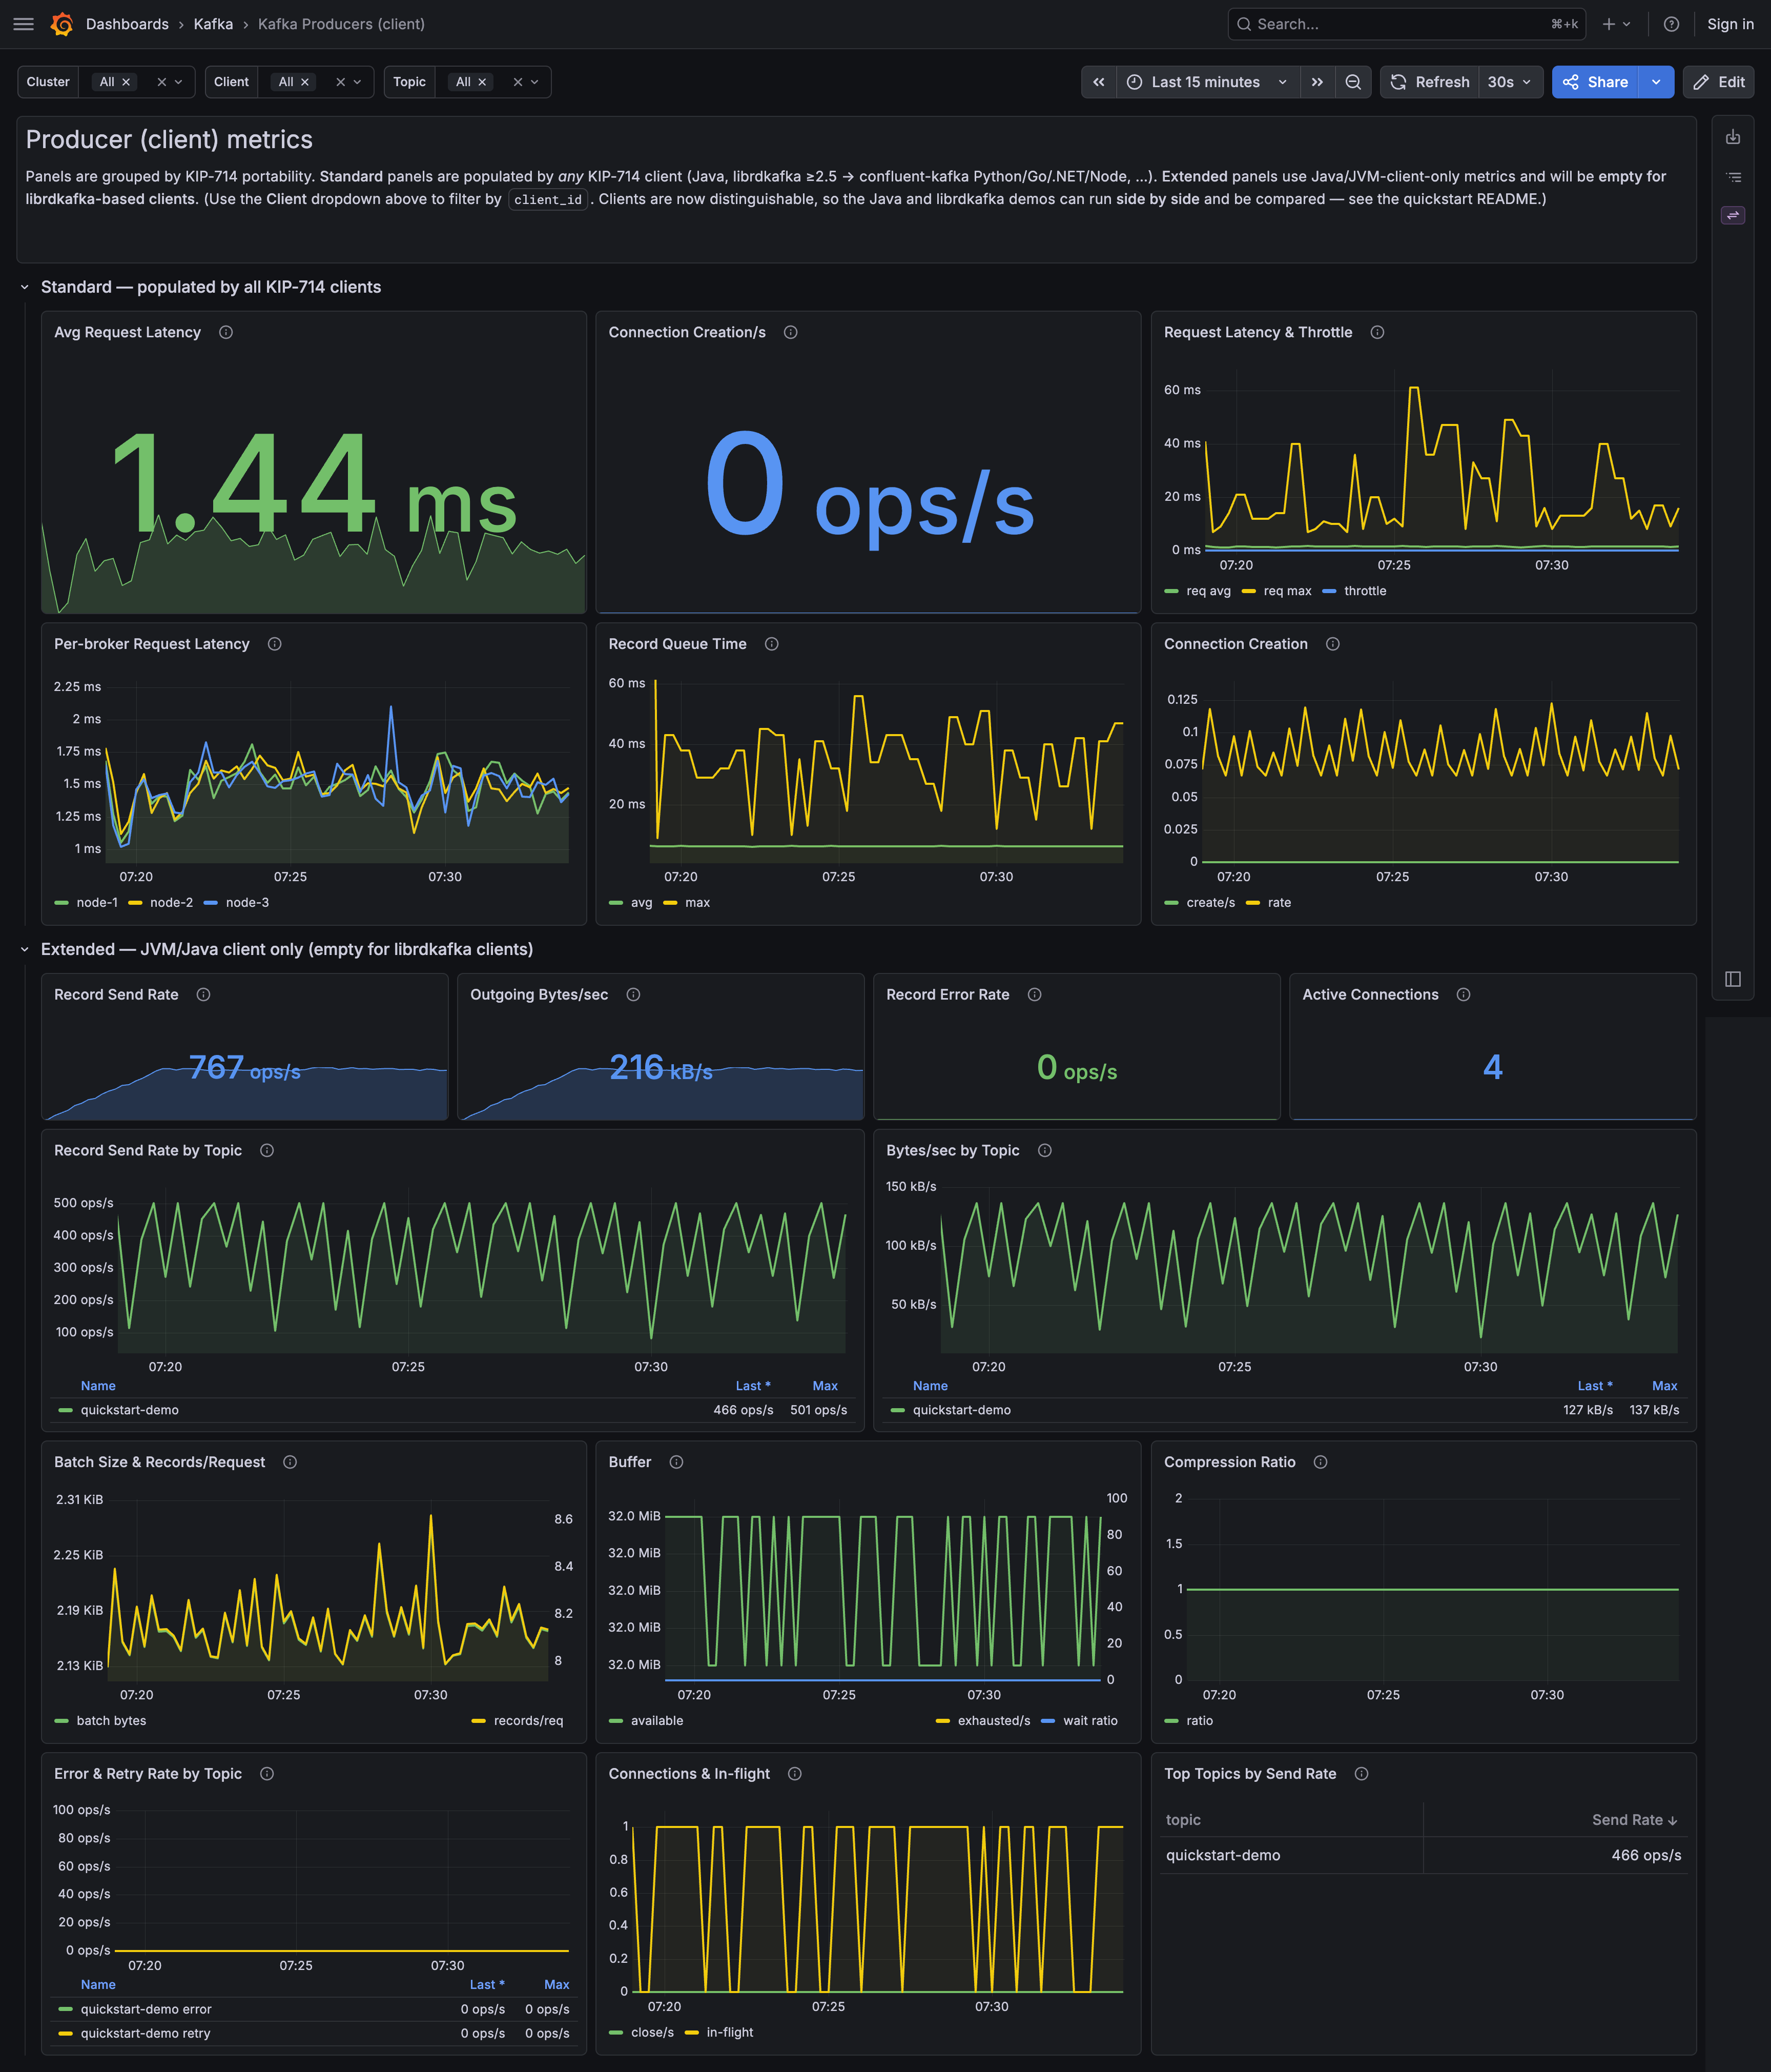Open the Client variable dropdown arrow
Image resolution: width=1771 pixels, height=2072 pixels.
pos(358,82)
